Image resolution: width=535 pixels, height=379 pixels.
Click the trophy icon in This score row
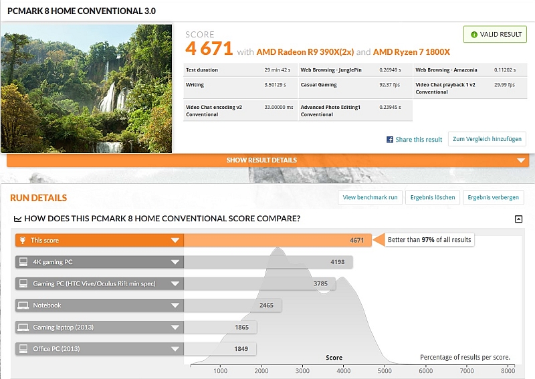click(23, 240)
